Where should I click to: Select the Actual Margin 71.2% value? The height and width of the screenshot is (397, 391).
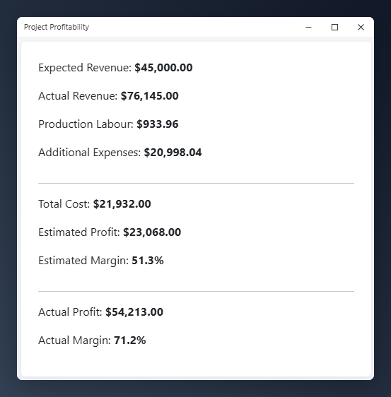coord(130,340)
